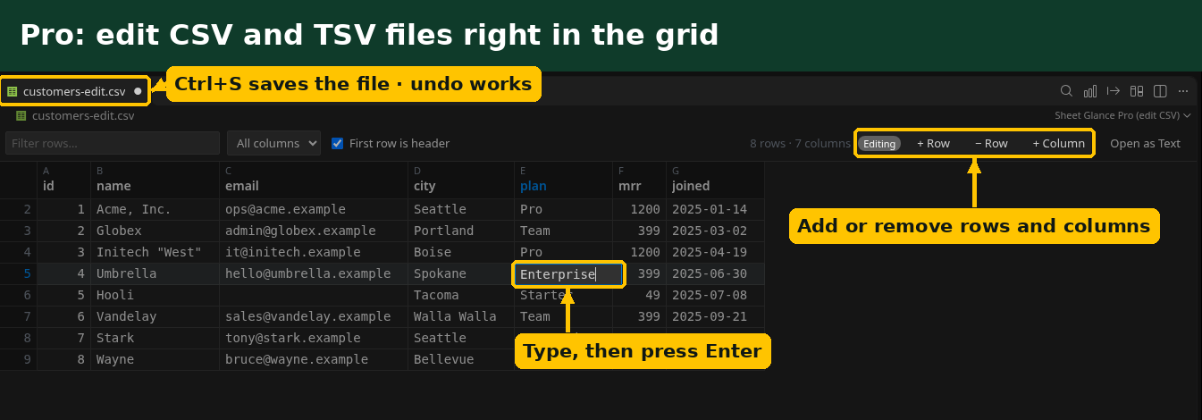This screenshot has width=1202, height=420.
Task: Click the Portland city cell
Action: tap(461, 231)
